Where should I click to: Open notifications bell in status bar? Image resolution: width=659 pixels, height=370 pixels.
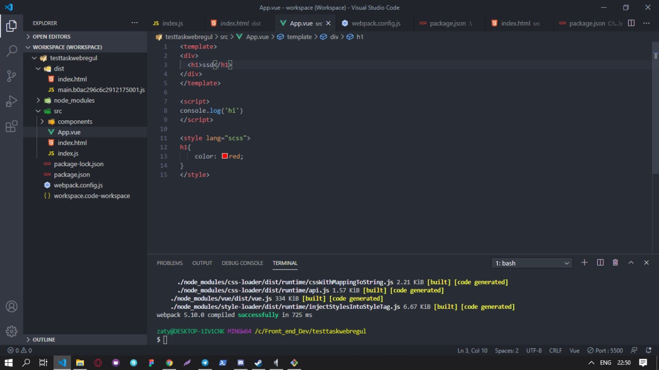coord(648,350)
